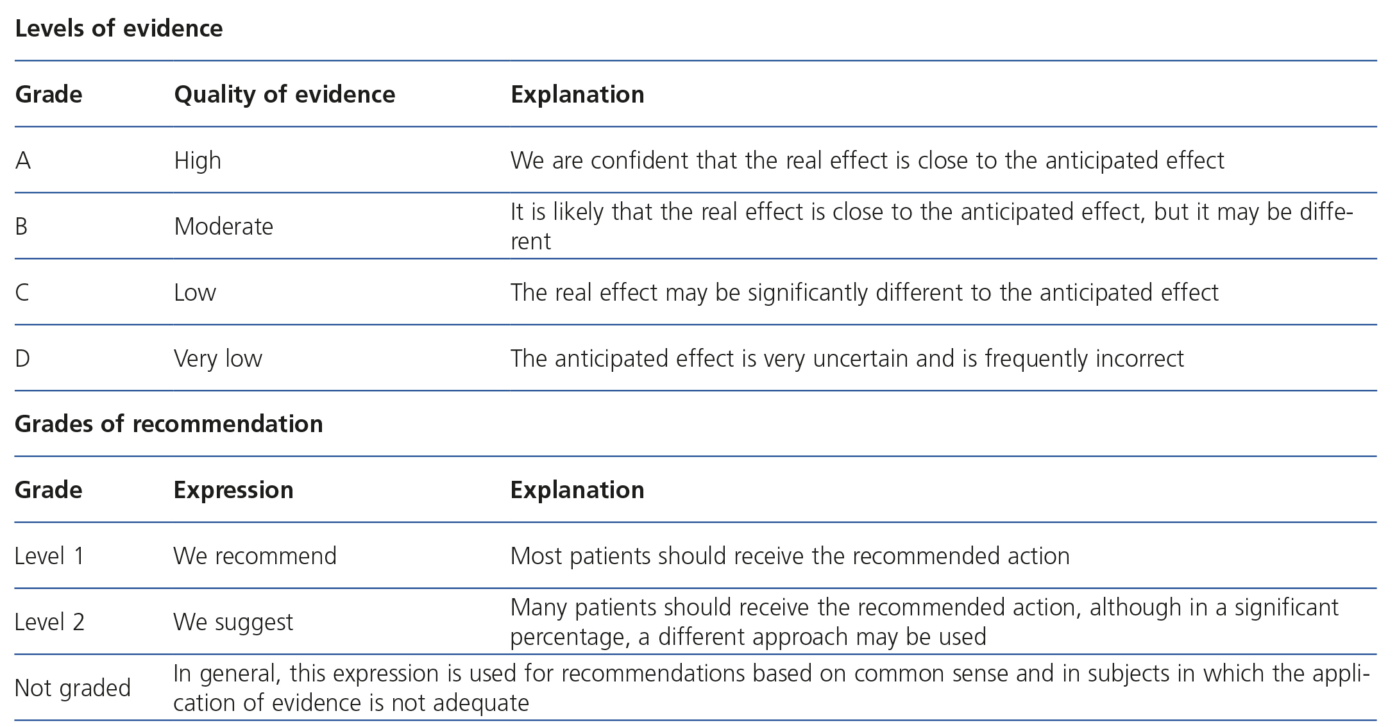
Task: Select the grade 'D' cell
Action: 22,358
